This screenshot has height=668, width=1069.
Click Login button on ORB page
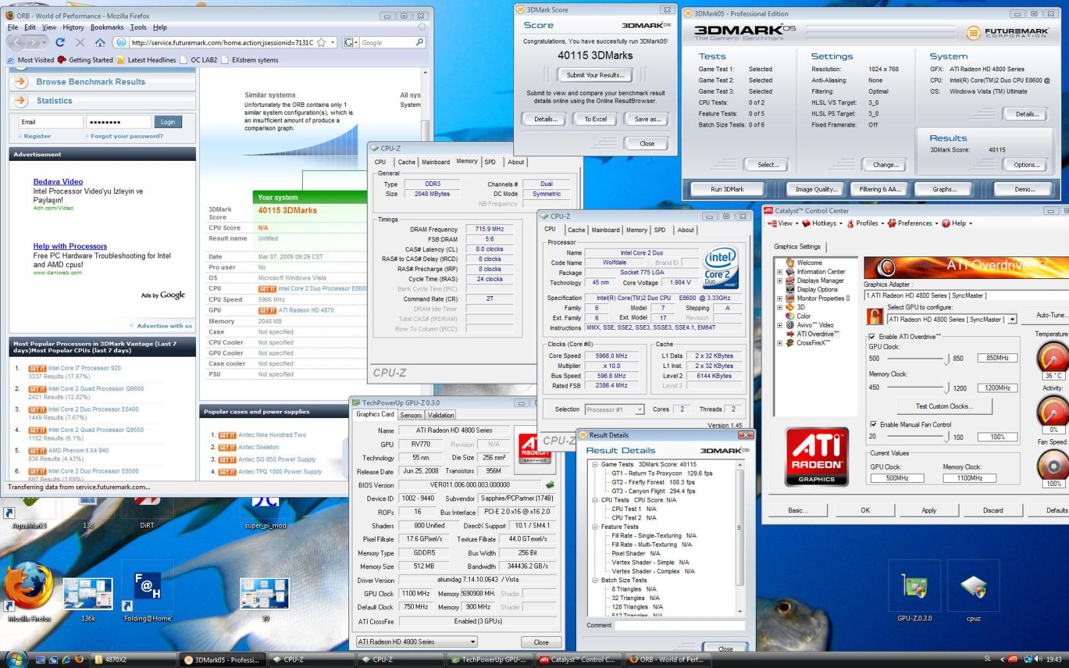click(168, 122)
